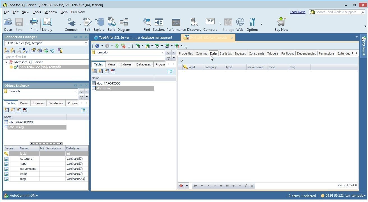Select the 54.91.96.122 (sa), tempdb connection node

click(40, 67)
